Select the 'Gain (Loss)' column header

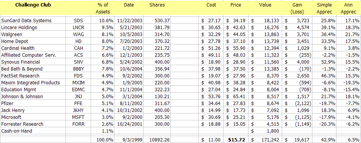(297, 8)
